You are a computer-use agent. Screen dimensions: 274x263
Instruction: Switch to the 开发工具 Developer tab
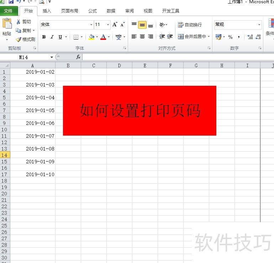pos(171,11)
